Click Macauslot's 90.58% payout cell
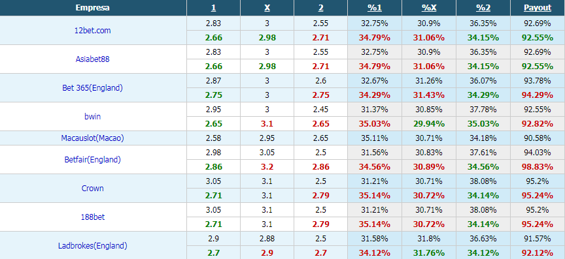565x259 pixels. point(538,138)
